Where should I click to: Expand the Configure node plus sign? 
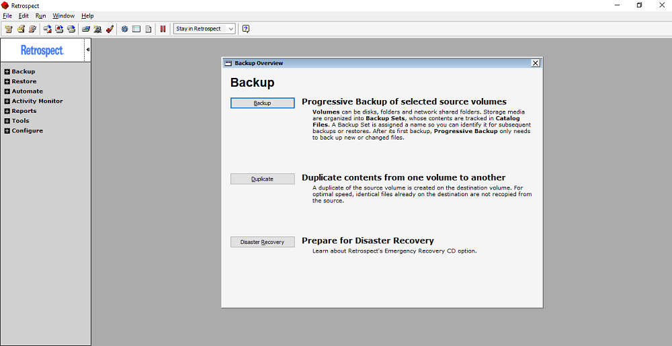coord(7,130)
